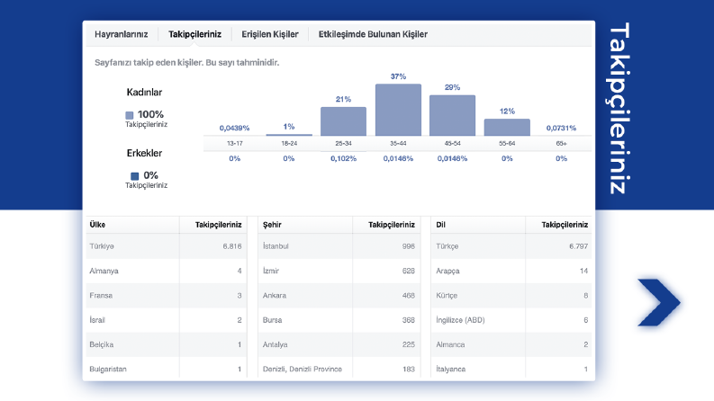The image size is (714, 401).
Task: Click the Dil column header
Action: (x=441, y=225)
